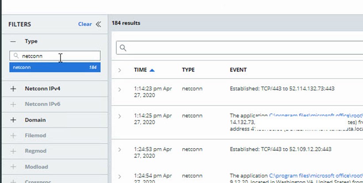Expand the Netconn IPv4 filter
Image resolution: width=363 pixels, height=183 pixels.
pyautogui.click(x=13, y=89)
